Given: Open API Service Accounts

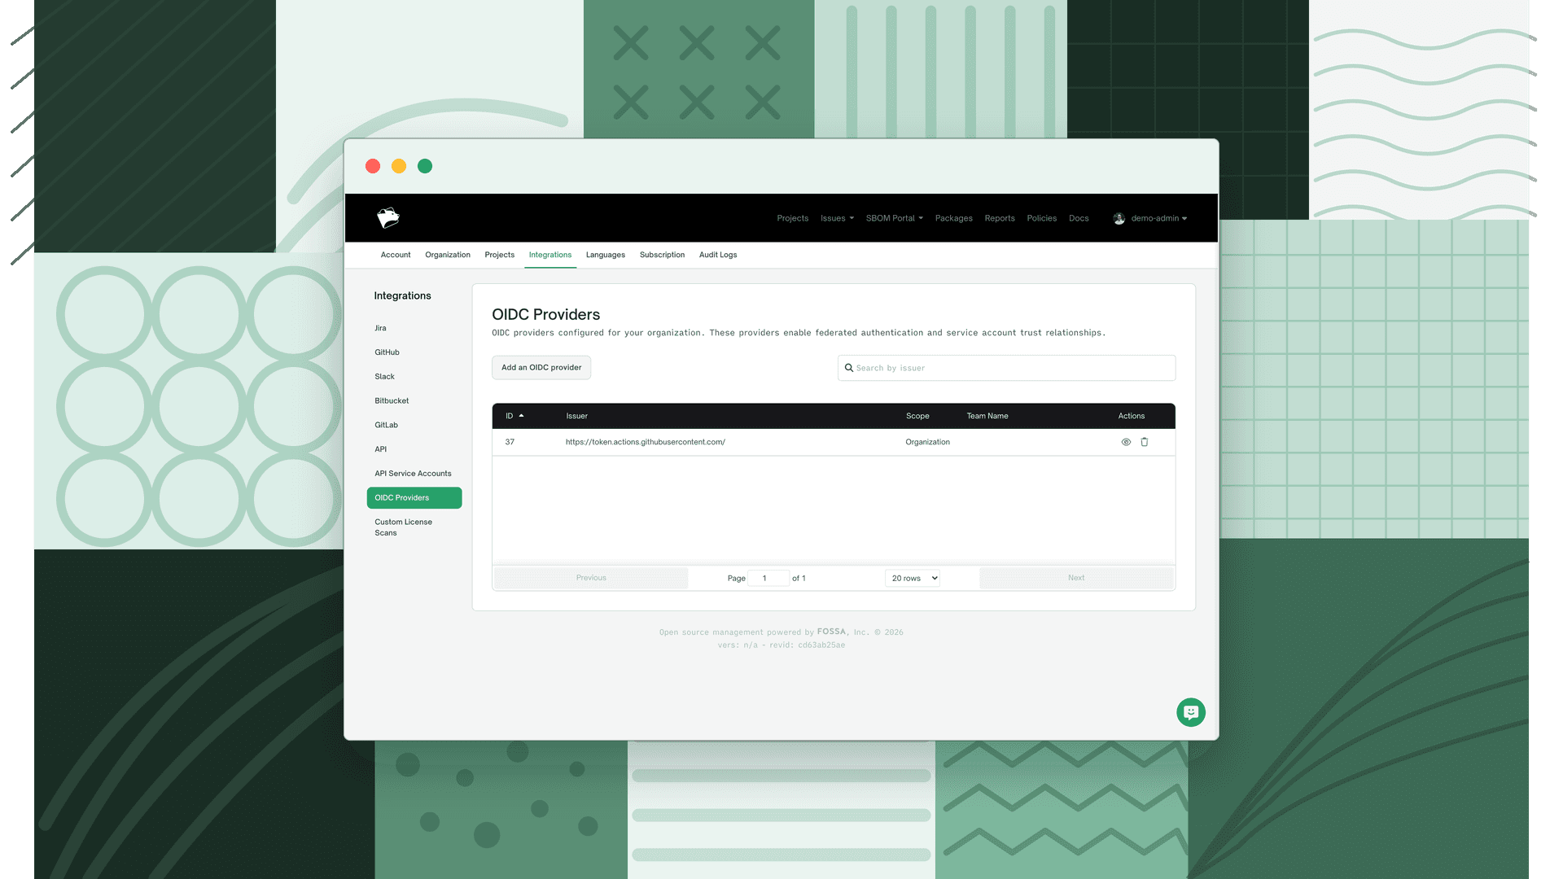Looking at the screenshot, I should [x=414, y=474].
